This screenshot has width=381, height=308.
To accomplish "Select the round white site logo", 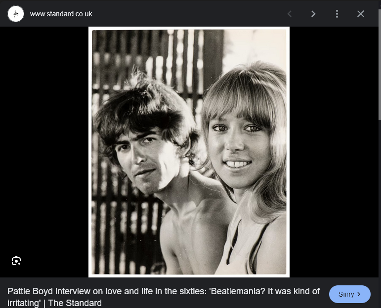I will 16,14.
